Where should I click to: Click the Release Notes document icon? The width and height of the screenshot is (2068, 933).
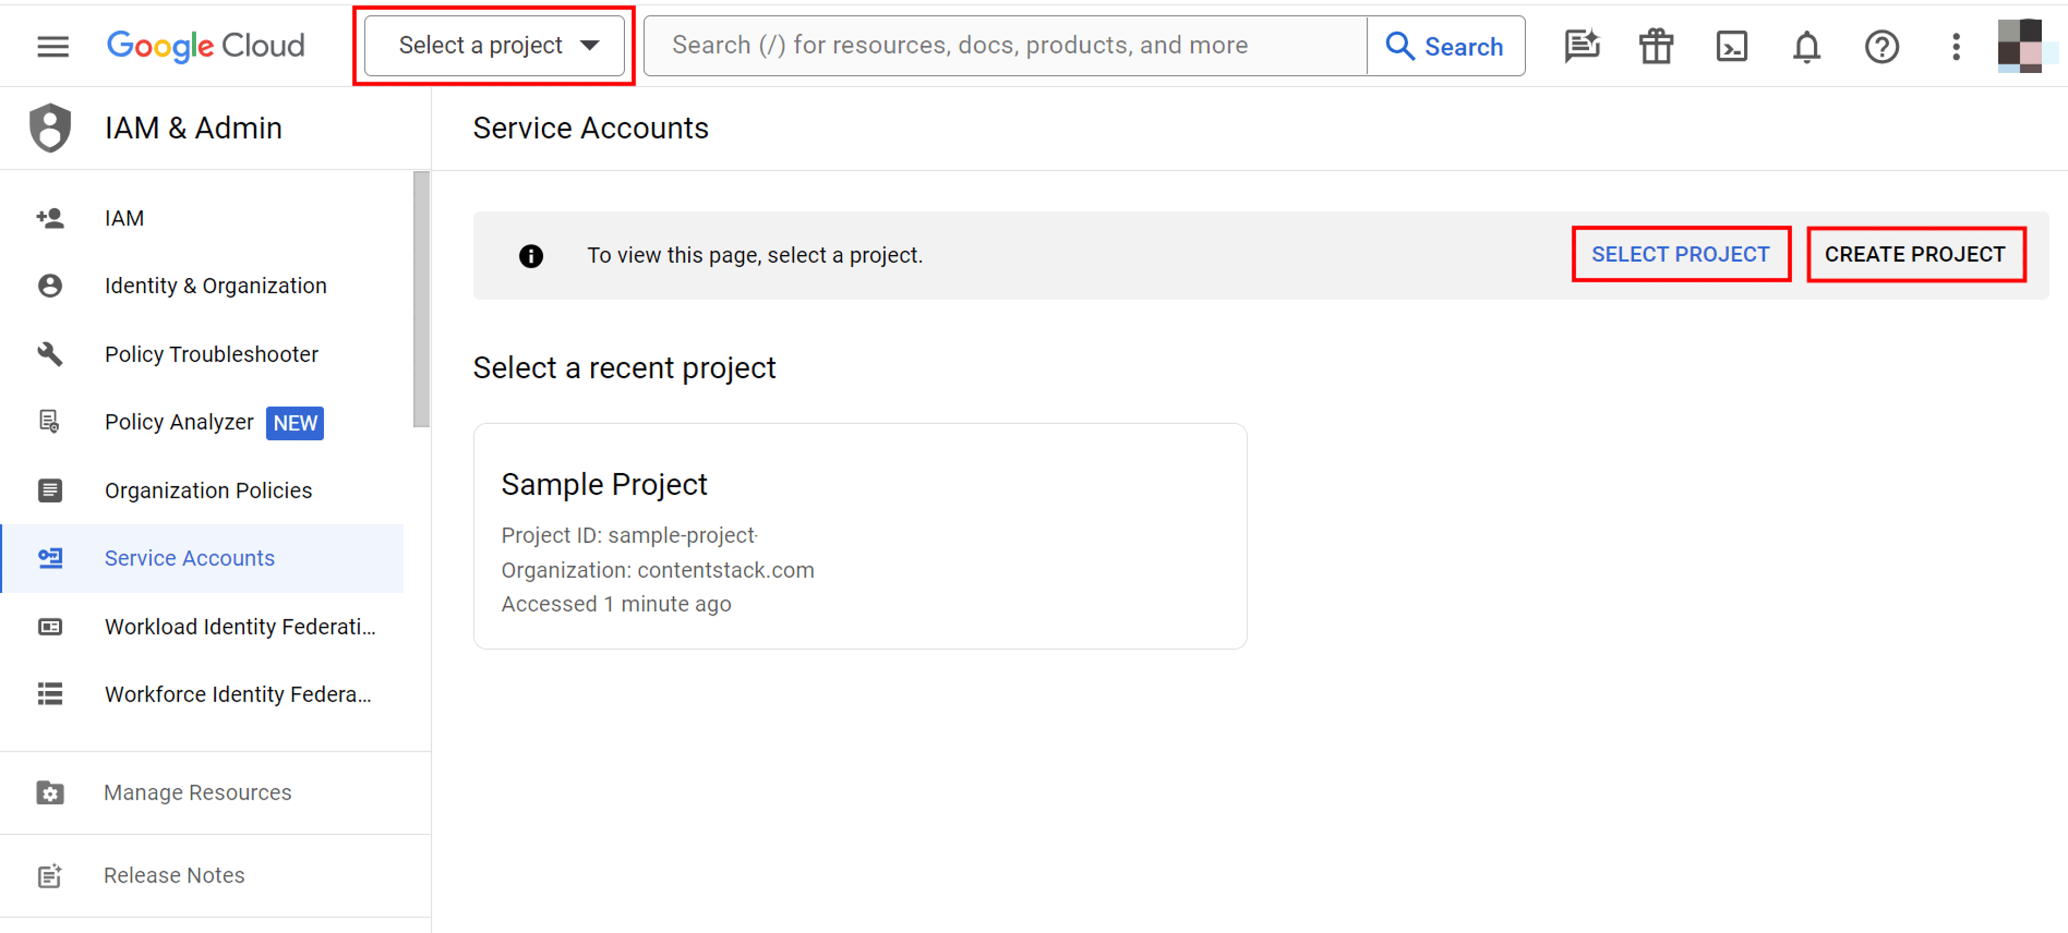[x=50, y=875]
